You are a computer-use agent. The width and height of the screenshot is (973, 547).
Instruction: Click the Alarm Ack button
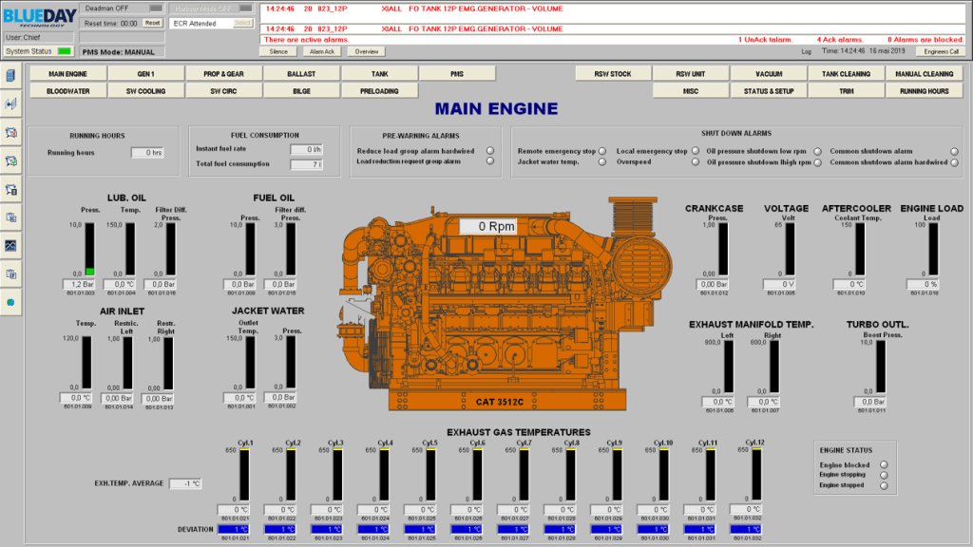(322, 51)
